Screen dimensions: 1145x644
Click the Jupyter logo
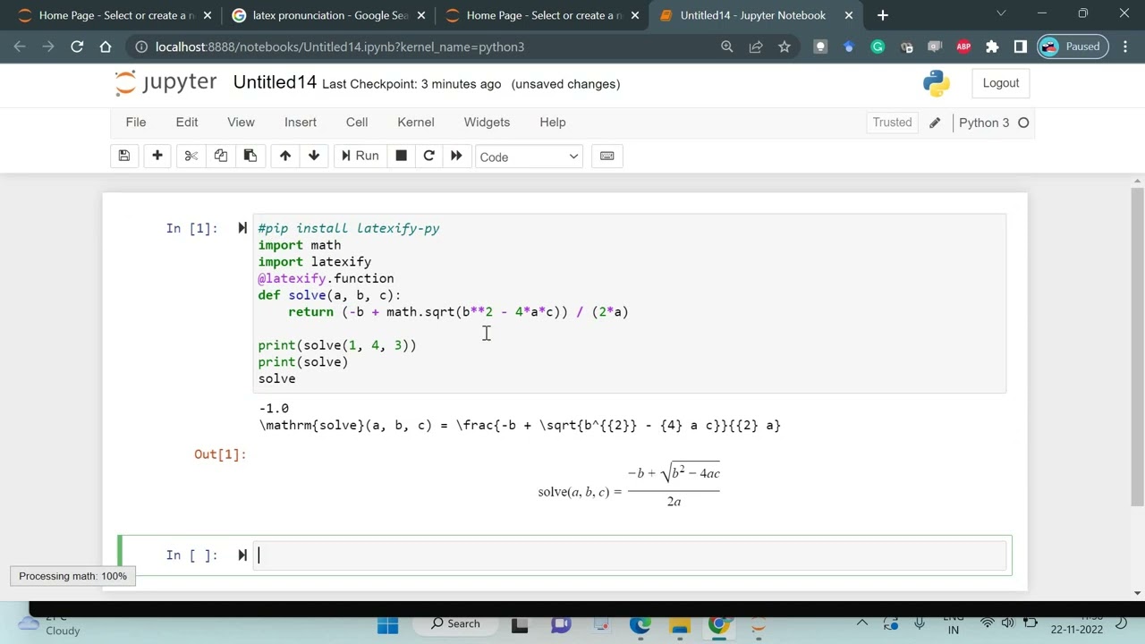[165, 83]
